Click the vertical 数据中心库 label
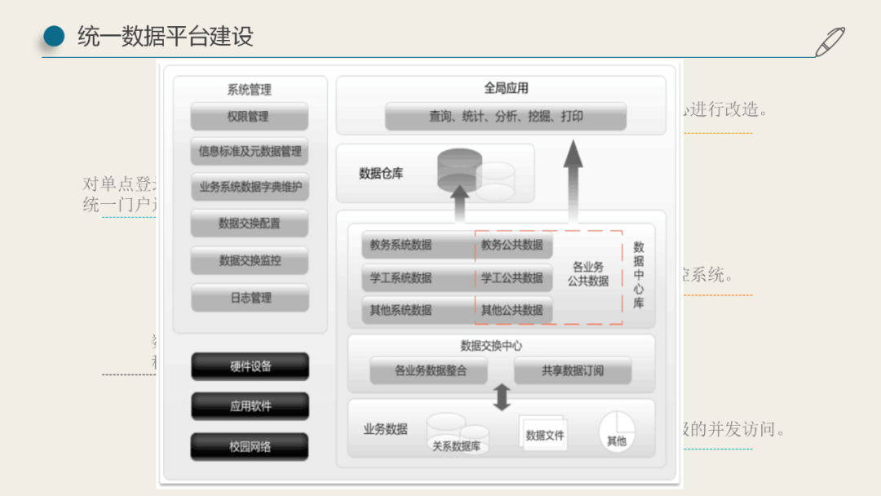This screenshot has width=881, height=496. click(x=638, y=275)
